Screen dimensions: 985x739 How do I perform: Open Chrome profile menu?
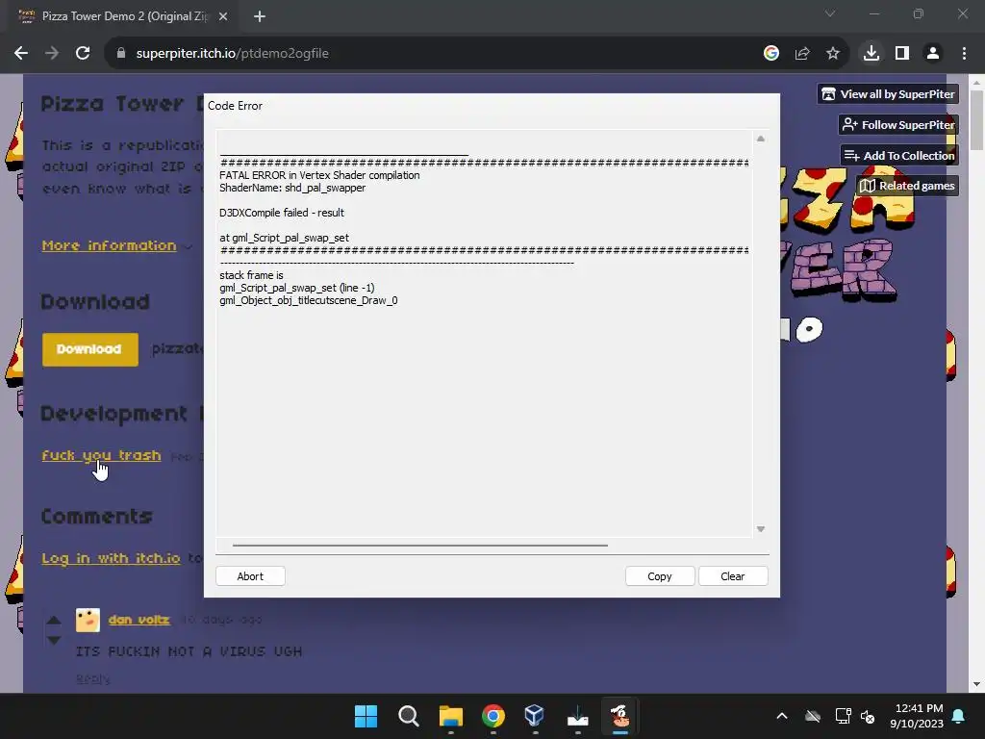933,54
